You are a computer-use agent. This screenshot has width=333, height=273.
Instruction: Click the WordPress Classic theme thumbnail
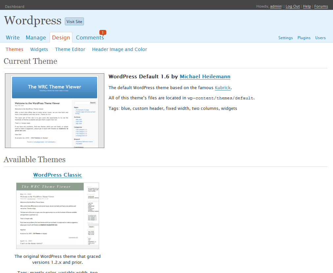click(x=58, y=216)
